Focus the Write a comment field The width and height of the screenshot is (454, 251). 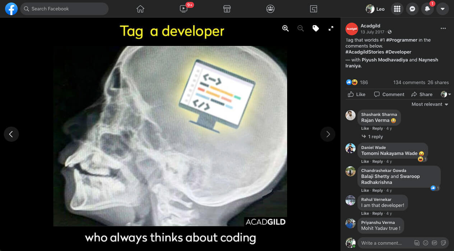click(x=384, y=243)
